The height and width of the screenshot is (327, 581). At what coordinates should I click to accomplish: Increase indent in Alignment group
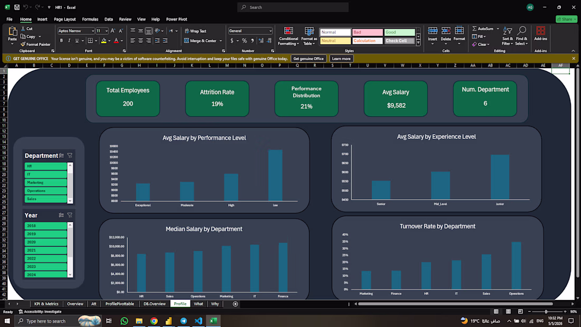165,41
